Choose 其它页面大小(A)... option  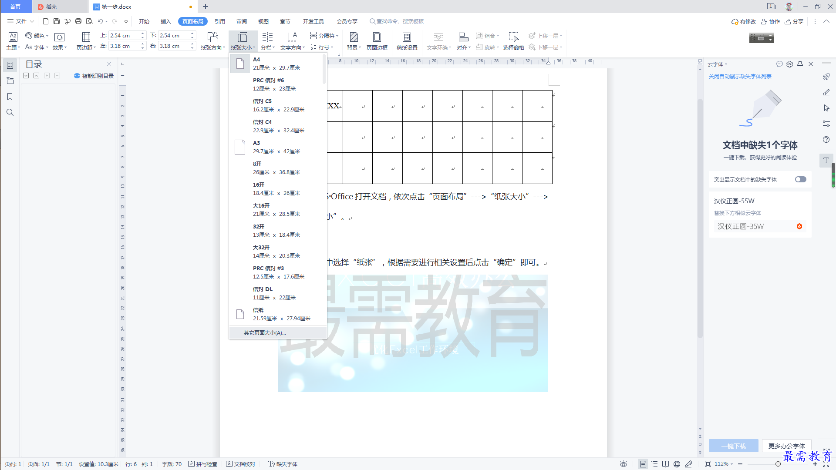(x=278, y=333)
